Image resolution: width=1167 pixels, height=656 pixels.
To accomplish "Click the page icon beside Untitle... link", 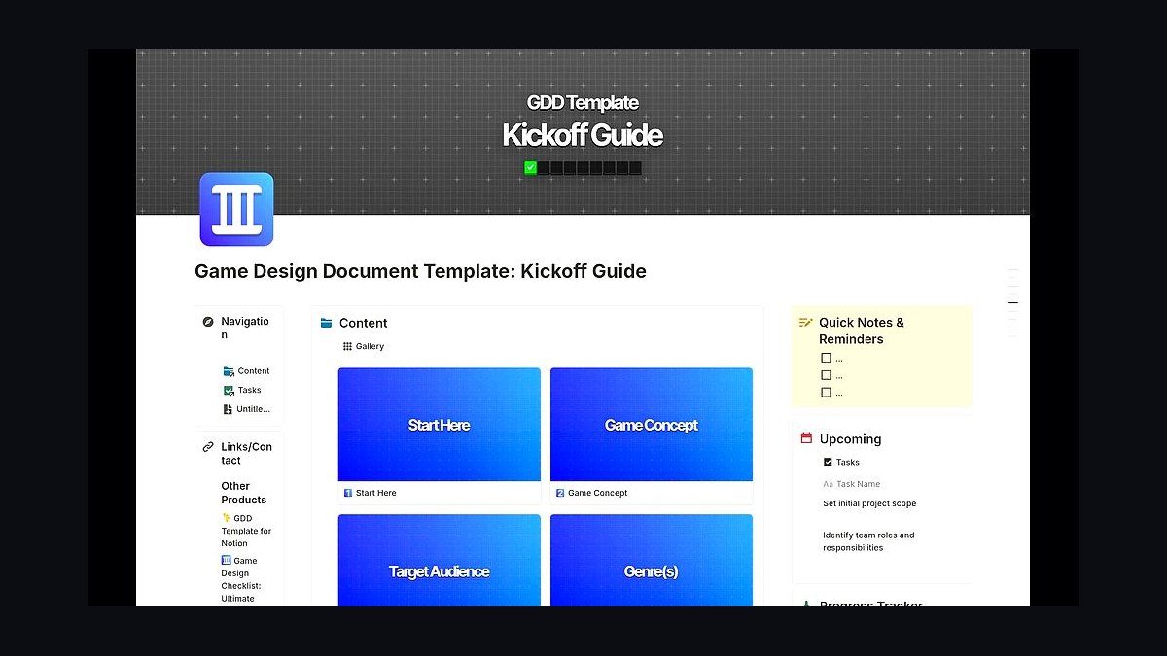I will [229, 409].
